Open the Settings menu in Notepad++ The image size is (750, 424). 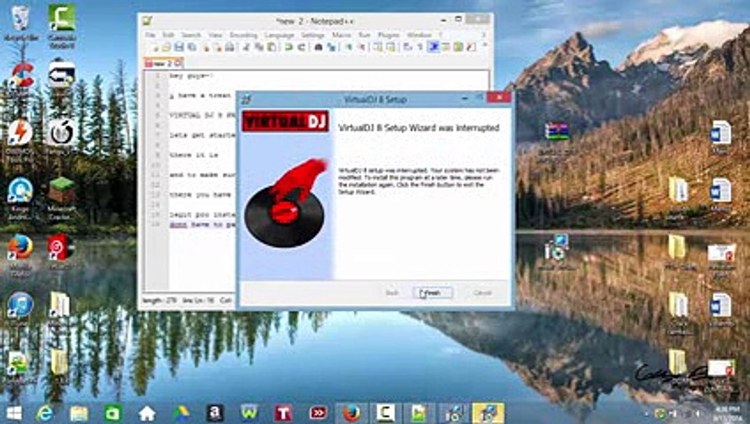click(313, 35)
